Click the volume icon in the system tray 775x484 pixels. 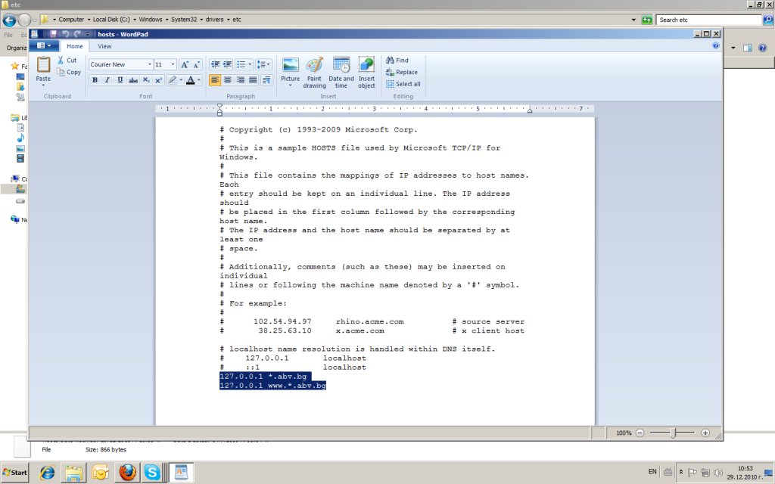718,473
